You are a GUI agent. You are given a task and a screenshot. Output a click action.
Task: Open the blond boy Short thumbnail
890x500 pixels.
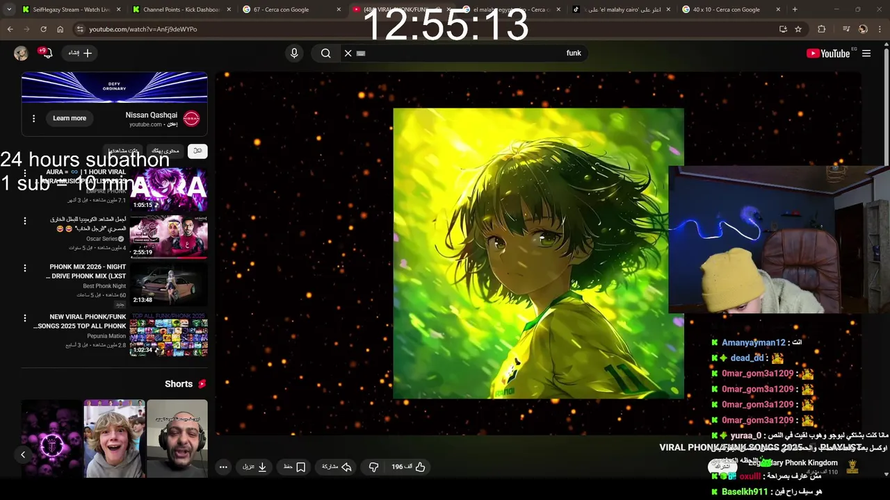click(x=115, y=438)
